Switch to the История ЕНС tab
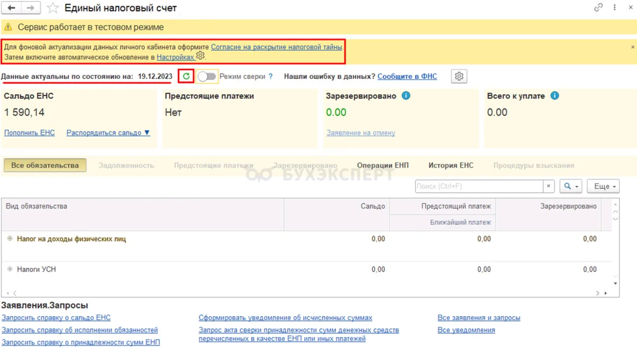 coord(451,165)
